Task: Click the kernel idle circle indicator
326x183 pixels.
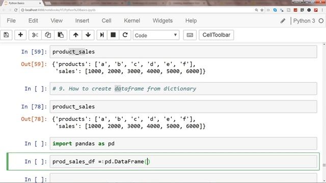Action: [321, 21]
